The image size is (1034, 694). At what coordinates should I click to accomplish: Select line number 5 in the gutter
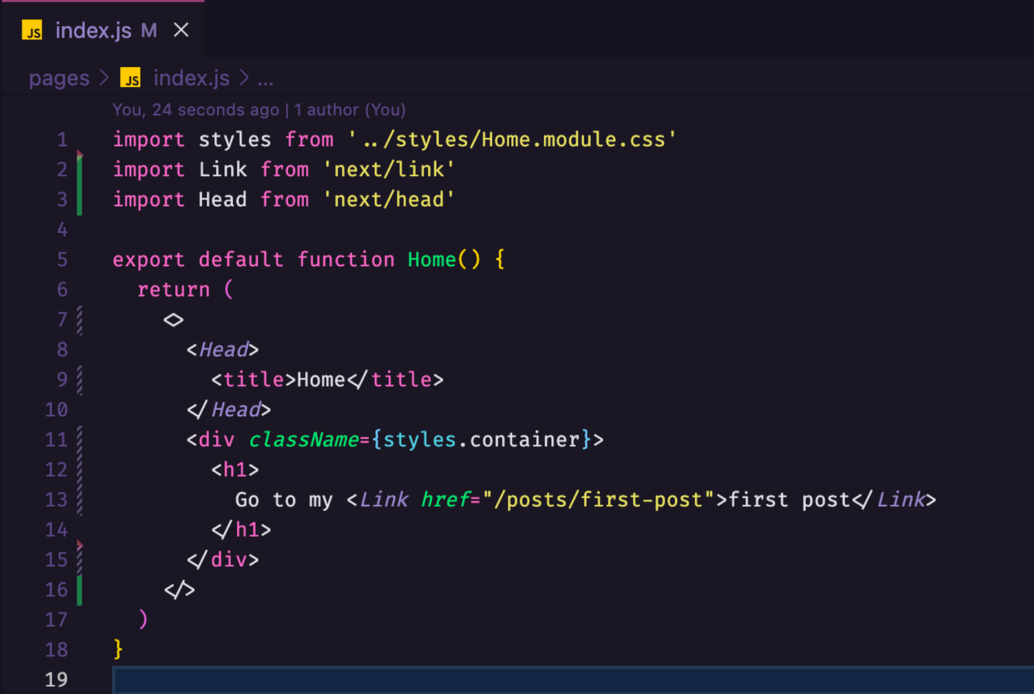point(62,260)
